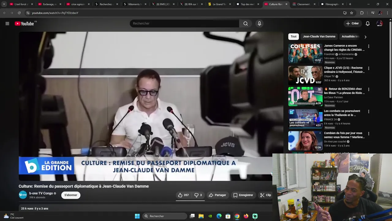Open b-one TV Congo channel name link

point(41,193)
